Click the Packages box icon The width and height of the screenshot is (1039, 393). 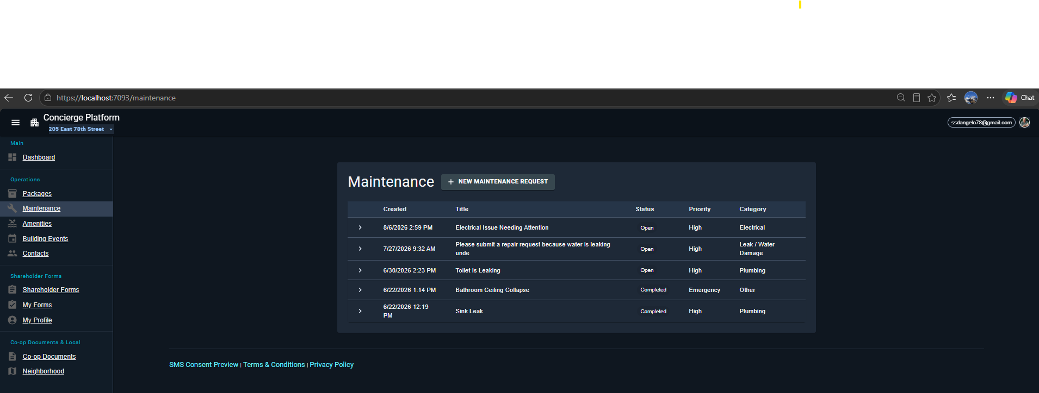pyautogui.click(x=13, y=194)
